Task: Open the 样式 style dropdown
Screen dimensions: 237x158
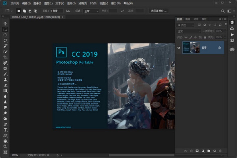Action: pyautogui.click(x=91, y=11)
